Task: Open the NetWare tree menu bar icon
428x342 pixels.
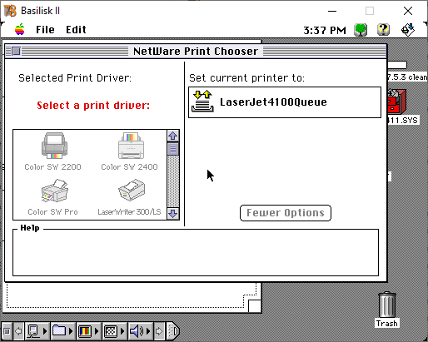Action: tap(361, 30)
